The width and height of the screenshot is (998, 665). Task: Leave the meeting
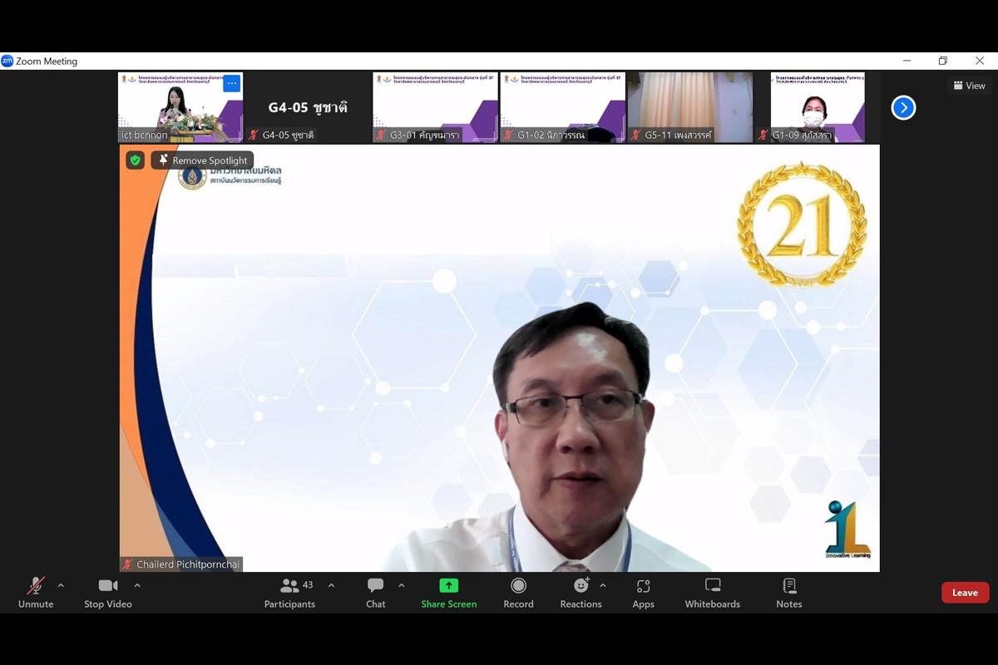[x=965, y=593]
